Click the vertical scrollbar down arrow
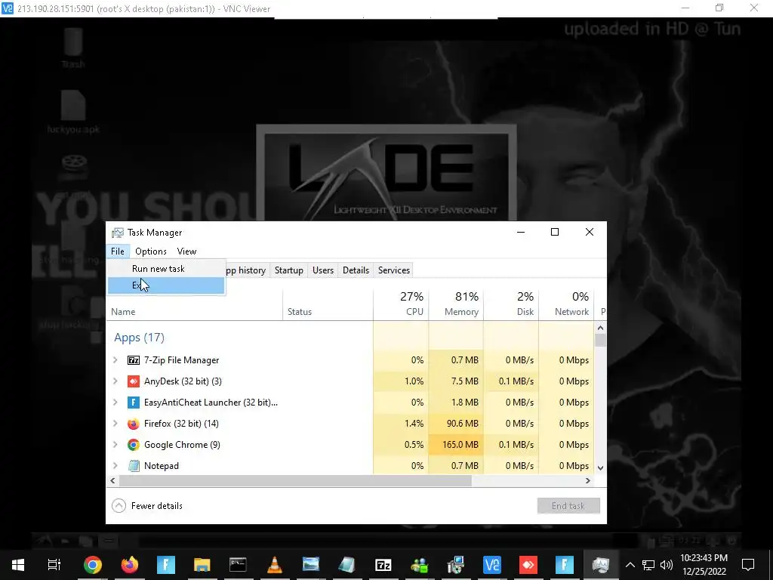 pyautogui.click(x=600, y=467)
